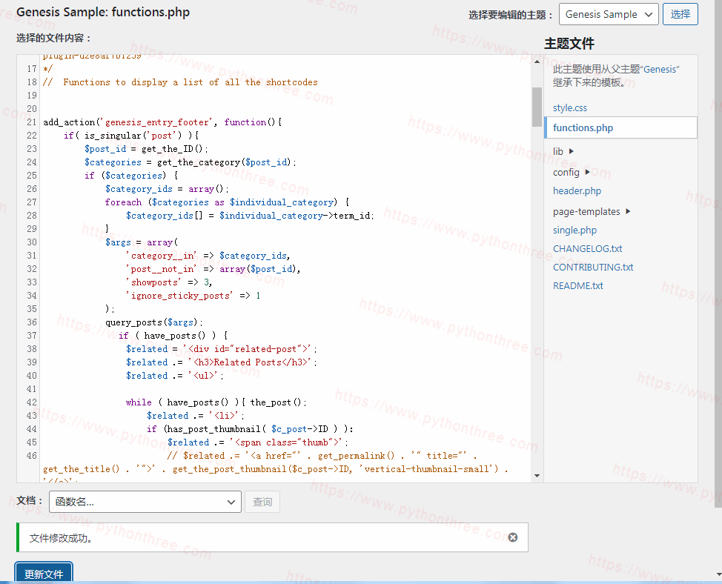This screenshot has width=722, height=584.
Task: Open the Genesis Sample theme dropdown
Action: point(609,14)
